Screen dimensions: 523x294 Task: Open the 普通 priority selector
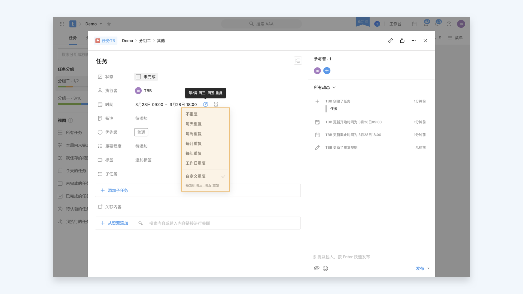click(x=141, y=132)
